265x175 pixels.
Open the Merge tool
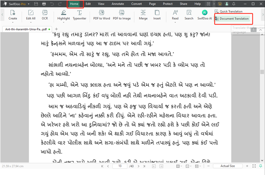coord(143,15)
